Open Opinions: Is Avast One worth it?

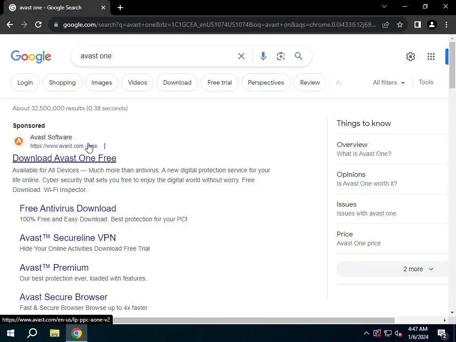click(x=393, y=179)
